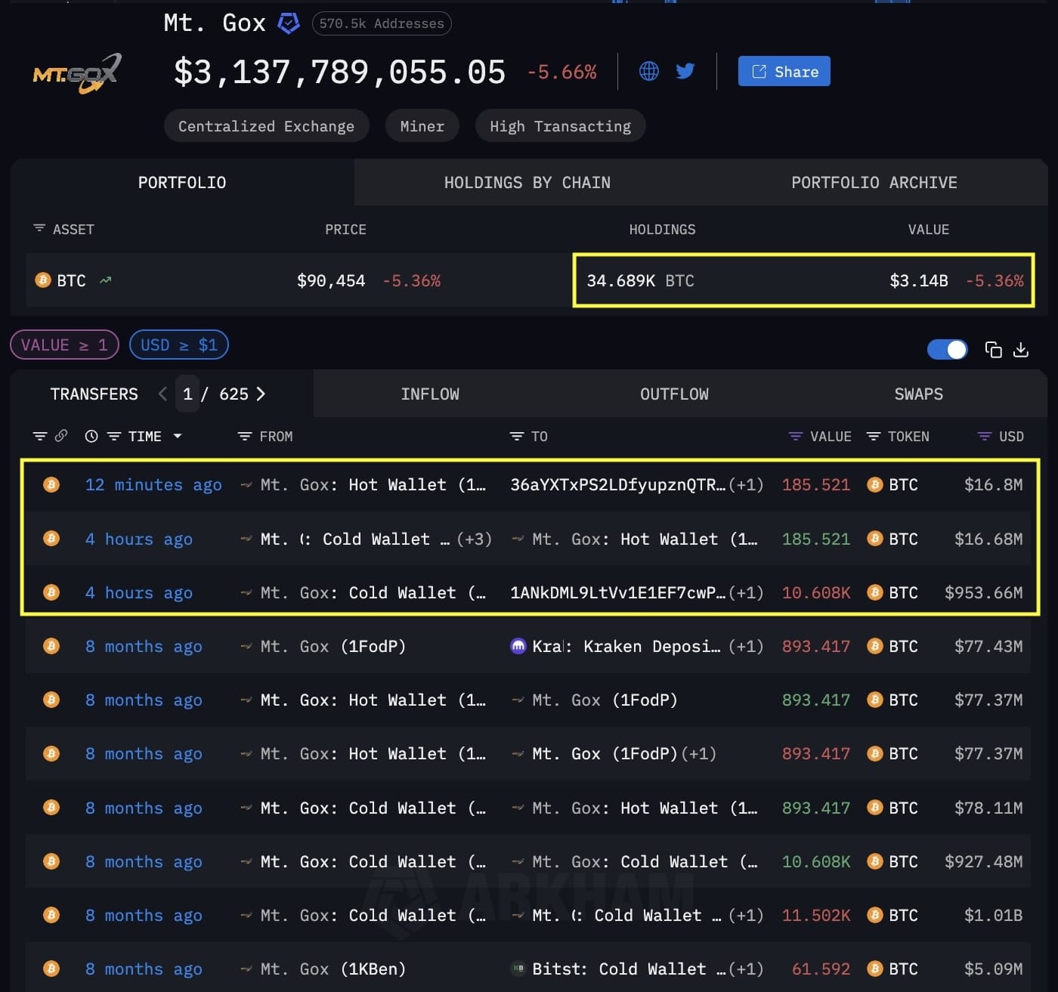
Task: Click the Kraken Deposit entity icon
Action: tap(518, 646)
